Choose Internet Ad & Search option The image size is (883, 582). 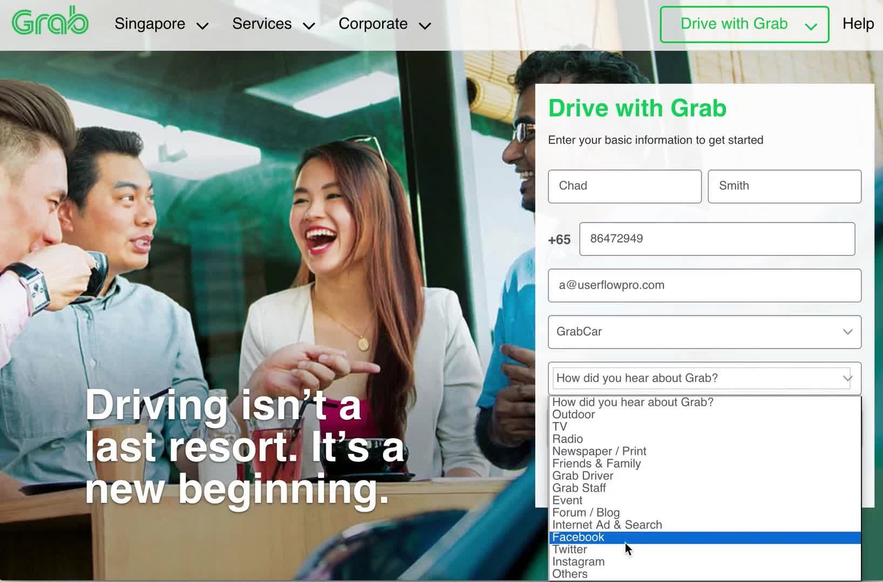(x=607, y=525)
